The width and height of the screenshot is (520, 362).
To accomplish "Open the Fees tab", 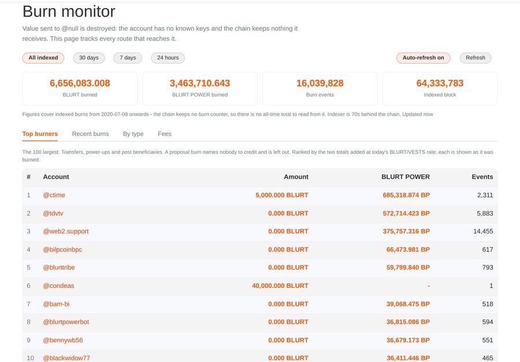I will click(165, 134).
